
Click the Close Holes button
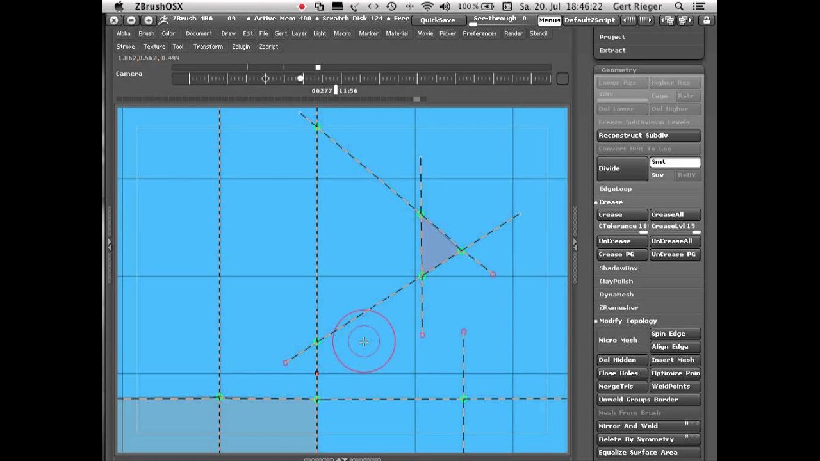622,373
